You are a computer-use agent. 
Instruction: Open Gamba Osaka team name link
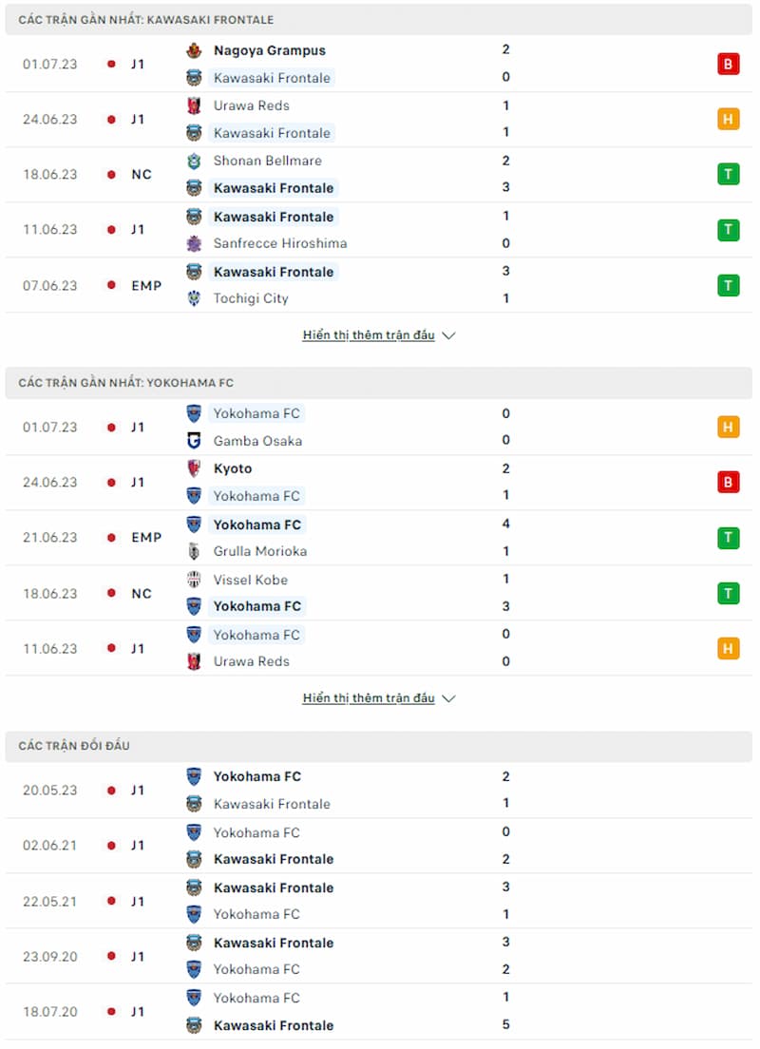coord(257,441)
